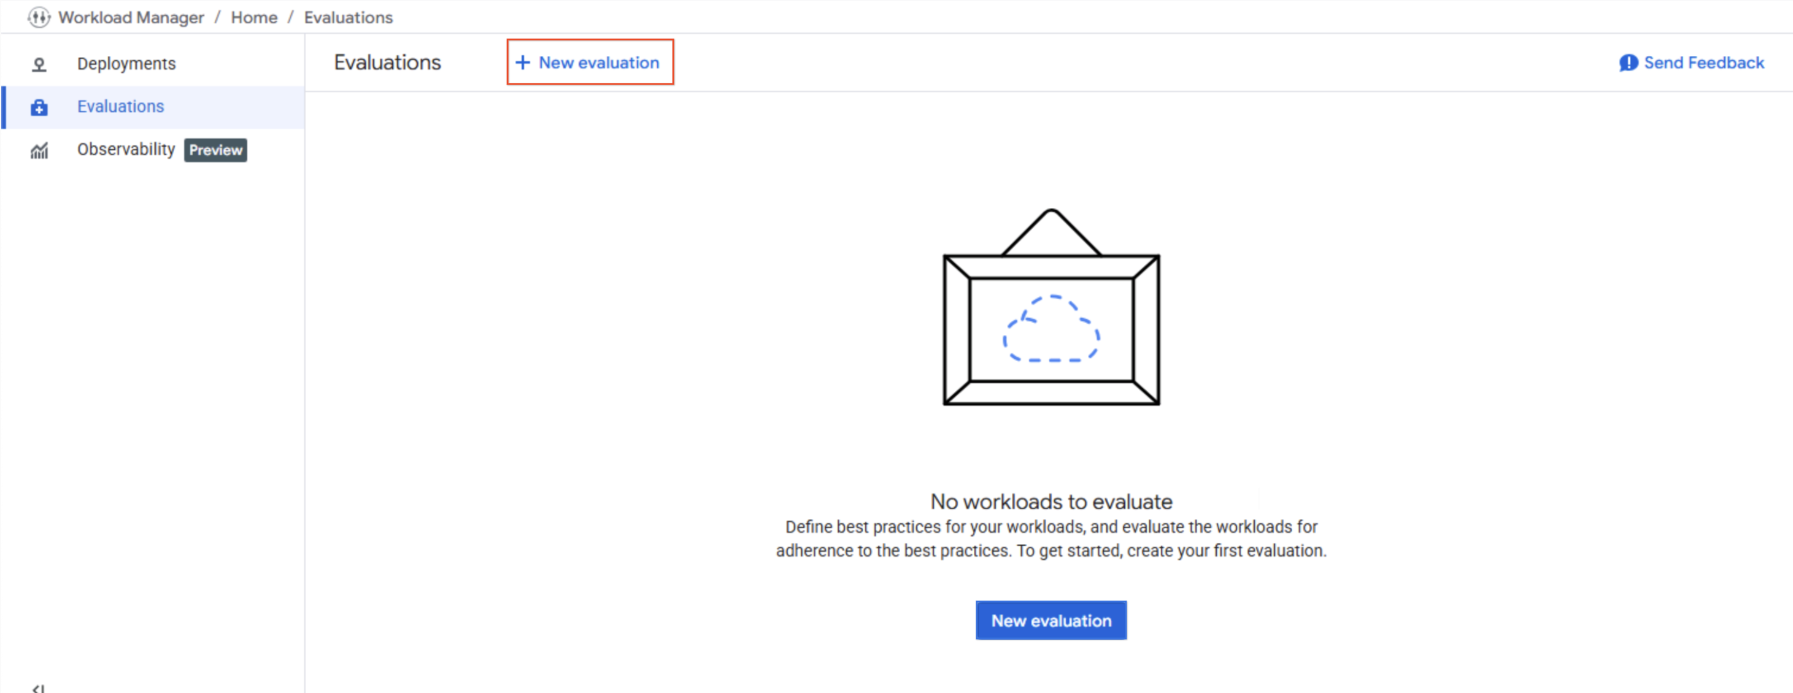Click the Deployments pin icon in sidebar

click(39, 65)
